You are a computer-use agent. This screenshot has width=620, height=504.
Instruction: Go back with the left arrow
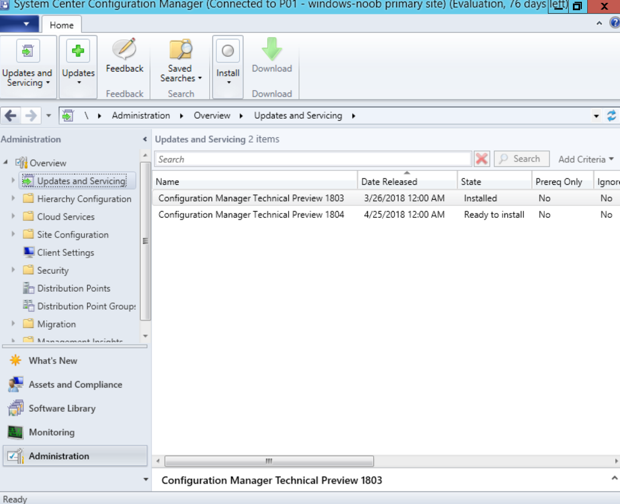point(11,116)
